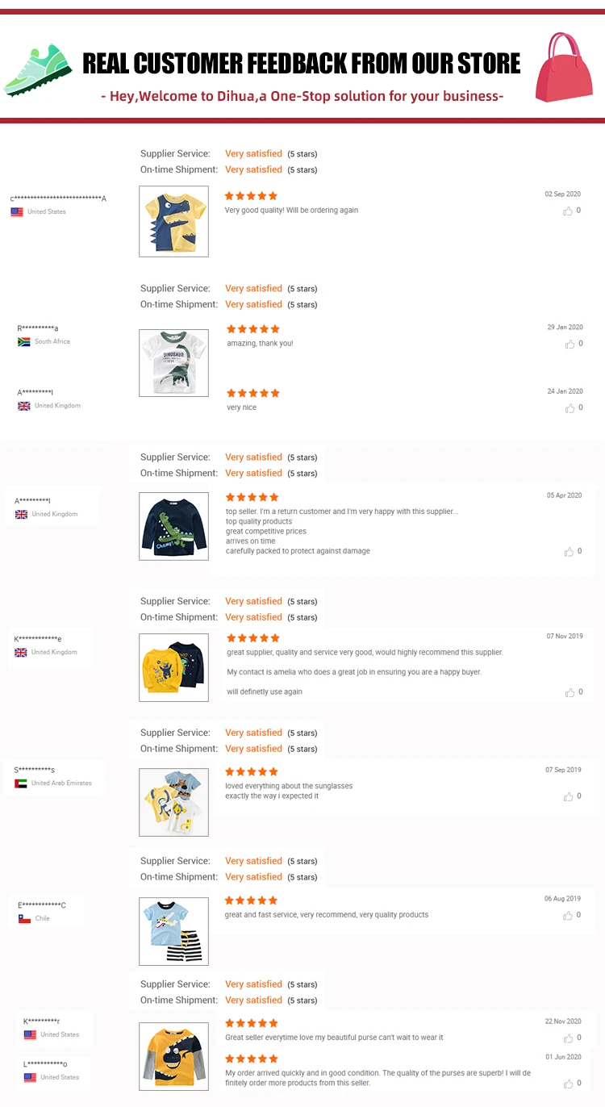Click the United Arab Emirates flag icon

point(21,783)
